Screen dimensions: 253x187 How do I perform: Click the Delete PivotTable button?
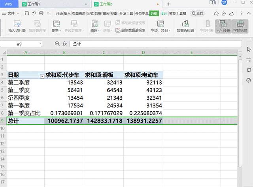coord(130,30)
